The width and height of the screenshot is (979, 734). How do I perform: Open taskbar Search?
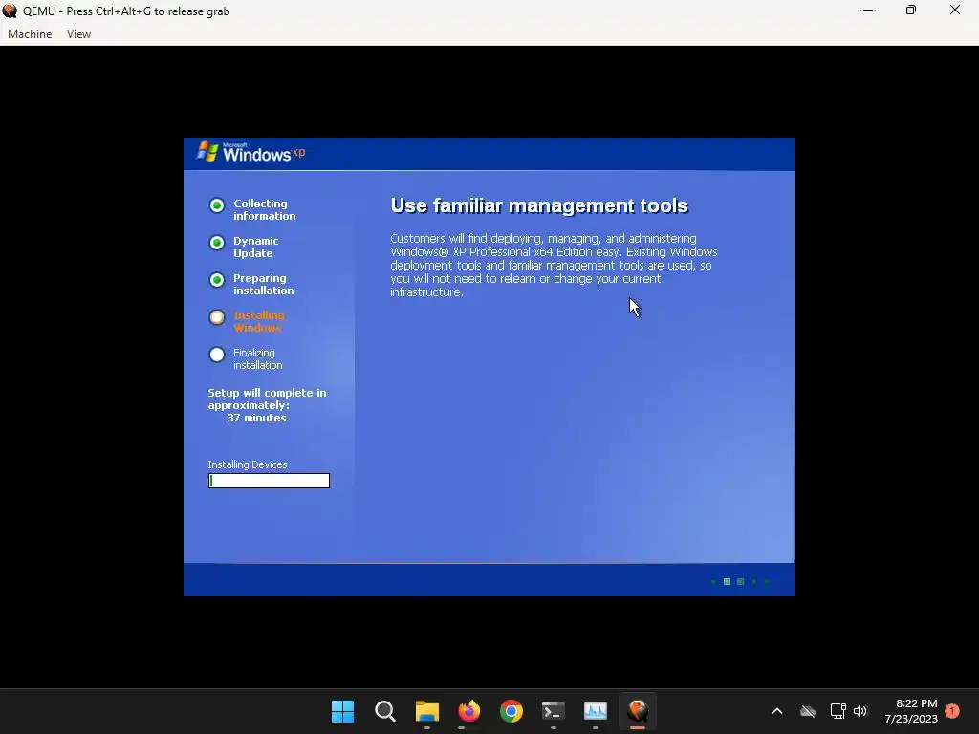coord(384,711)
